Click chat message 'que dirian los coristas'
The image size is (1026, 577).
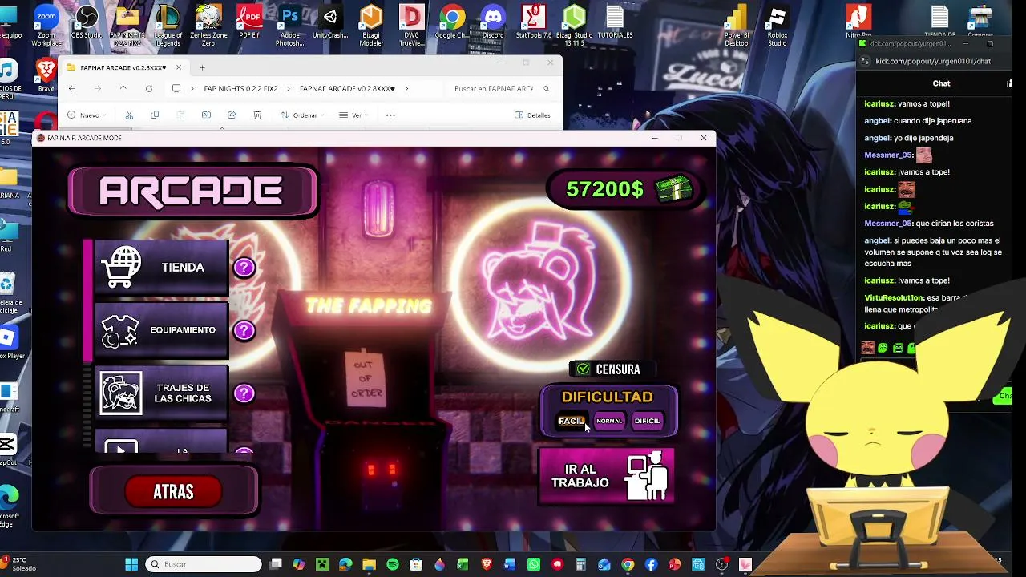(954, 224)
